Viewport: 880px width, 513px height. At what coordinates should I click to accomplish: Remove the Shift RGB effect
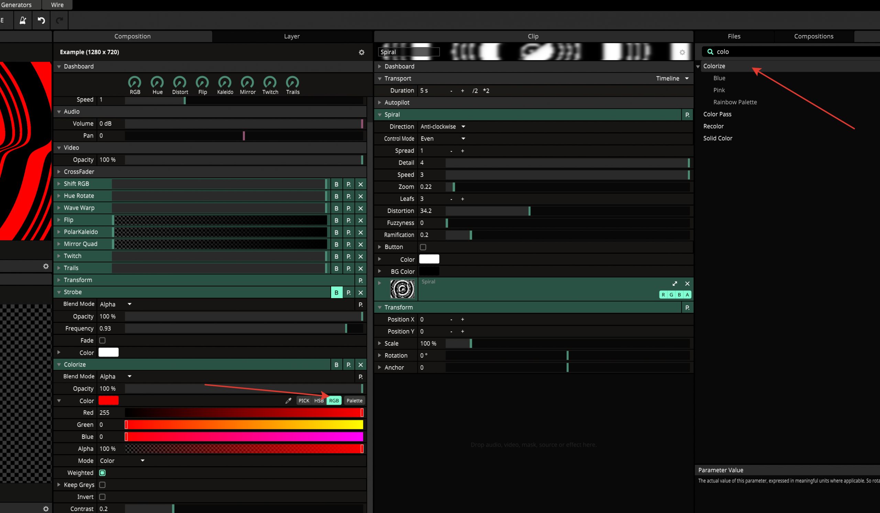pos(360,184)
